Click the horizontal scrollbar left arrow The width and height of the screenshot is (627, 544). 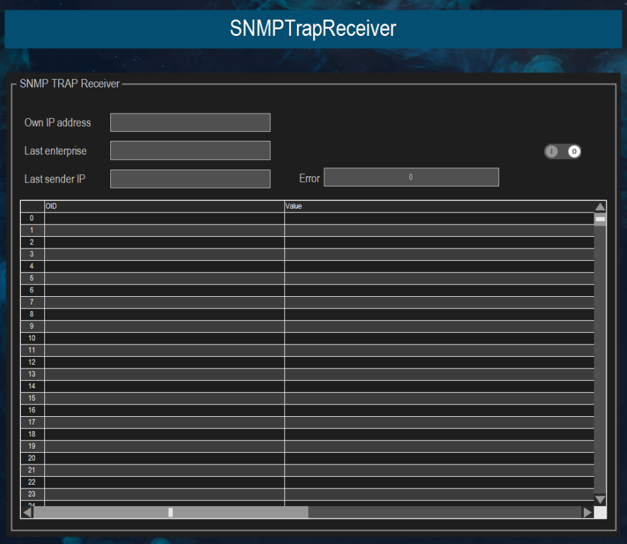[x=26, y=511]
